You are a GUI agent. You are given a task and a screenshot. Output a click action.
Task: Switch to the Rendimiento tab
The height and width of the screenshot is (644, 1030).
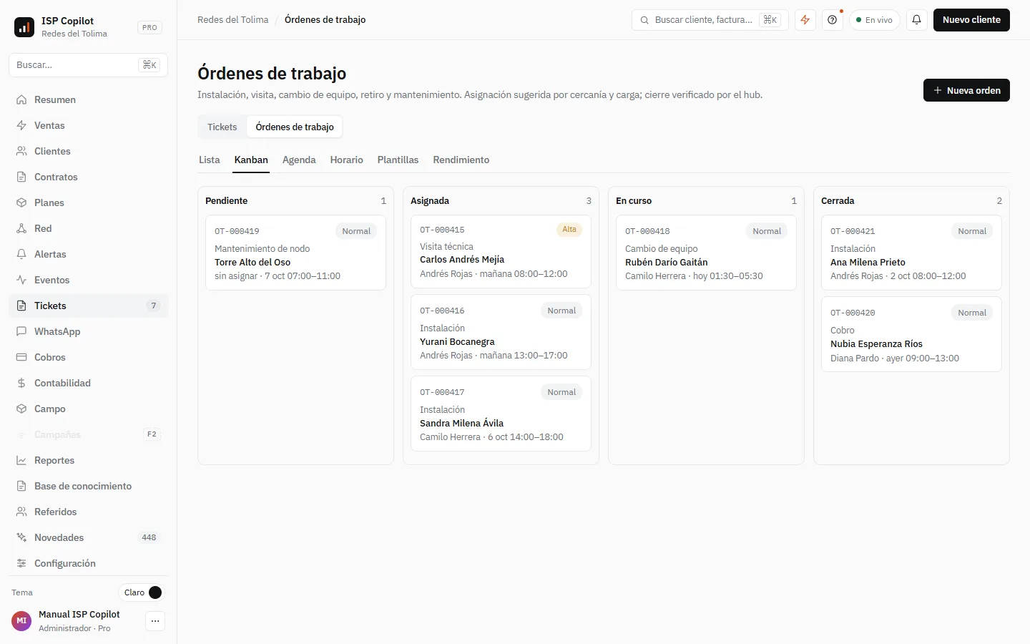(461, 160)
